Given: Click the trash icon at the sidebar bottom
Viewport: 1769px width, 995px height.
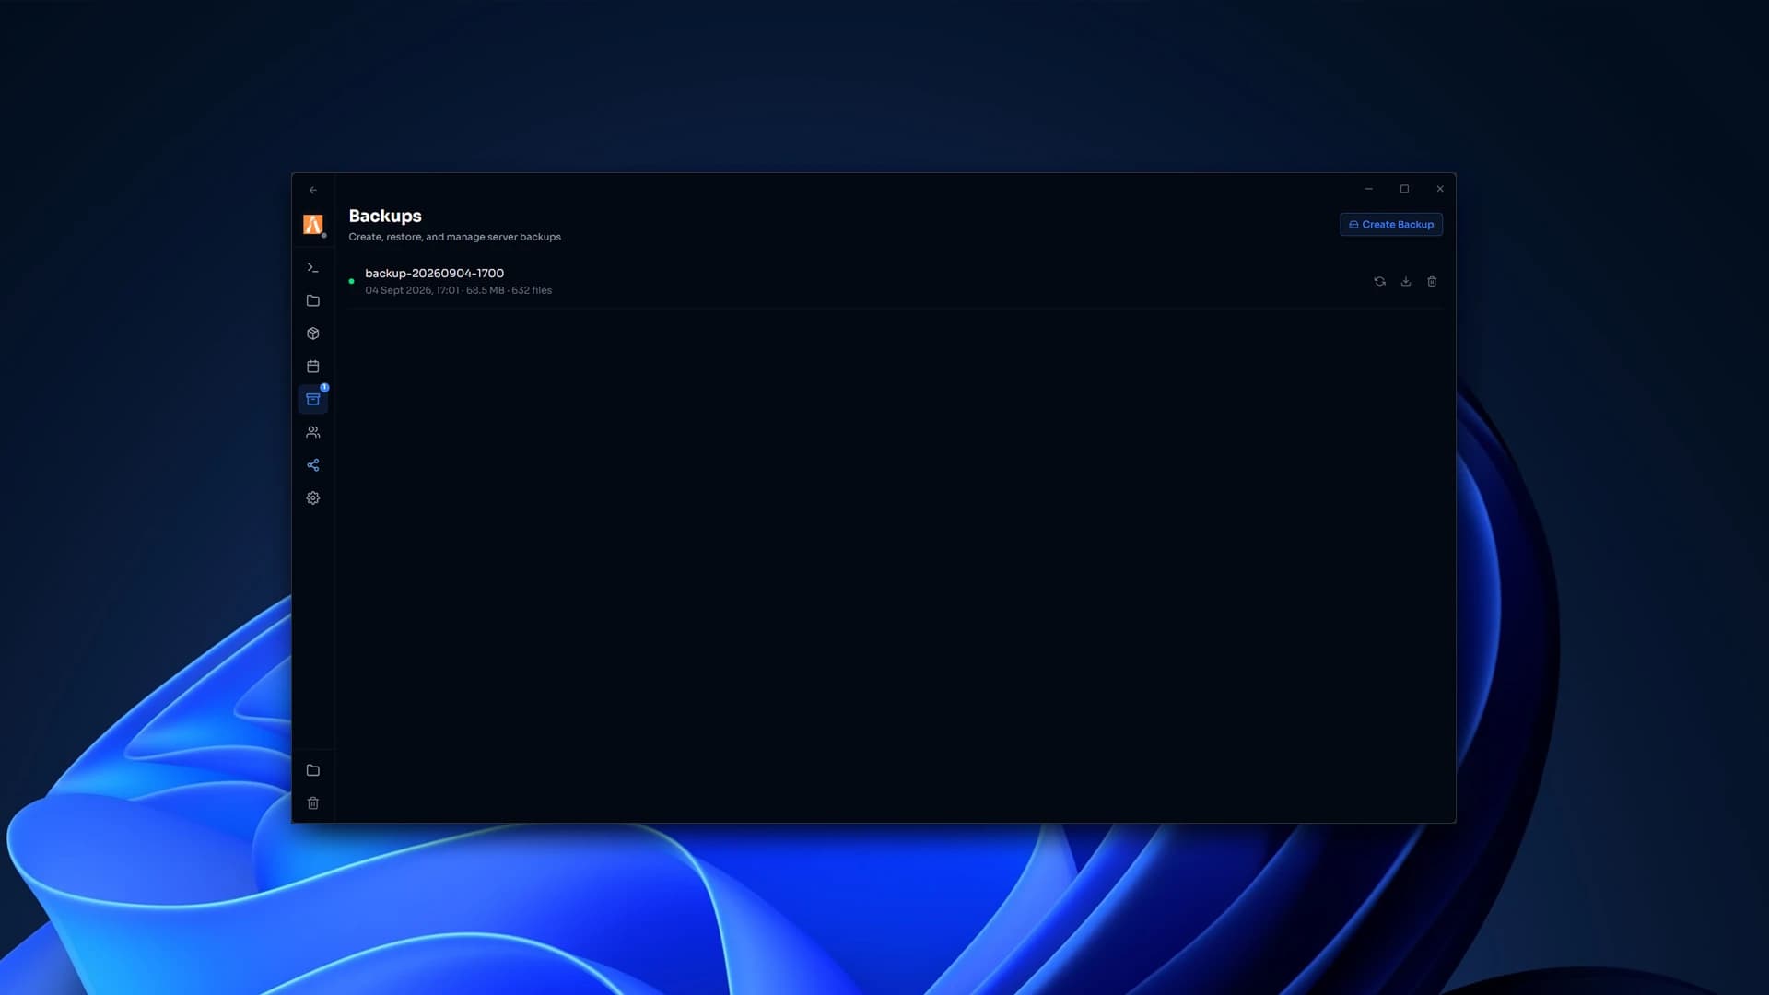Looking at the screenshot, I should 313,803.
